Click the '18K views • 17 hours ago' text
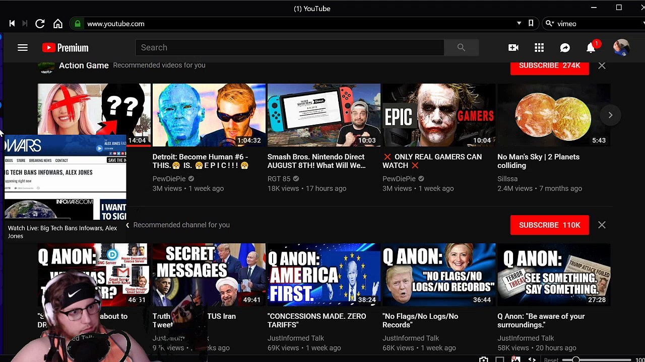This screenshot has width=645, height=362. 307,189
